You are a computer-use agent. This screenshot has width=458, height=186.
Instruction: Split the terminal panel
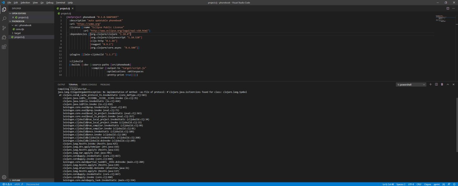coord(436,84)
